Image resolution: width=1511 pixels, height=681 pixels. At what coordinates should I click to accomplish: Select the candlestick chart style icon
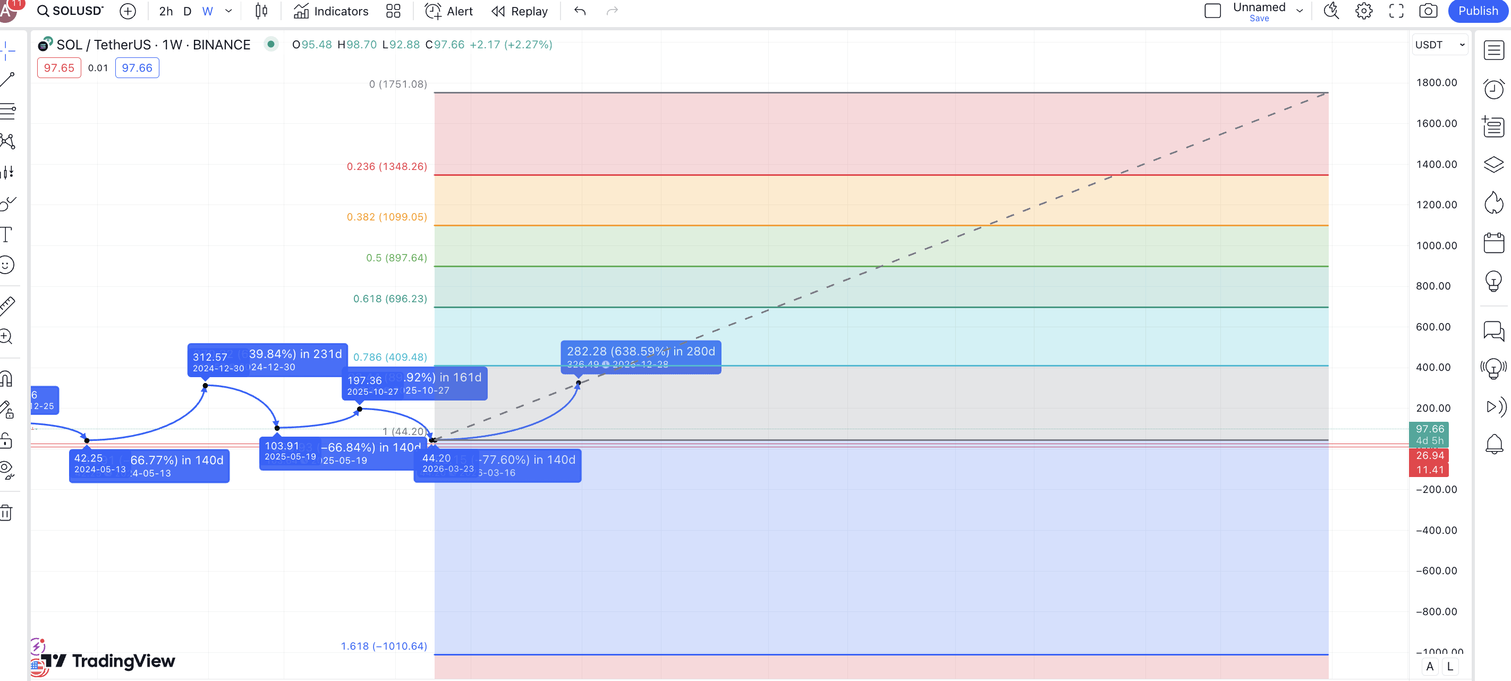261,11
